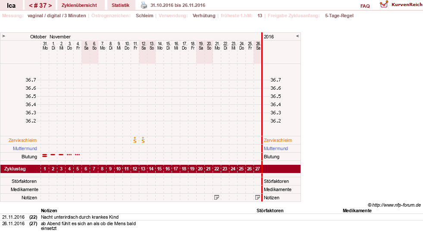The width and height of the screenshot is (423, 242).
Task: Click the 'vaginal / digital / 3 Minuten' setting
Action: [x=56, y=16]
